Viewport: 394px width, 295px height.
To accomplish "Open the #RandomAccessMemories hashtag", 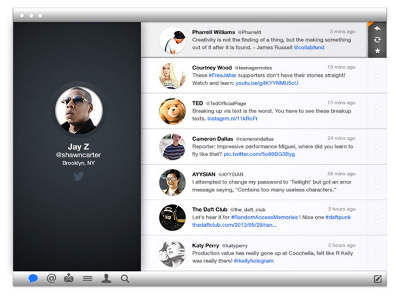I will pos(264,217).
